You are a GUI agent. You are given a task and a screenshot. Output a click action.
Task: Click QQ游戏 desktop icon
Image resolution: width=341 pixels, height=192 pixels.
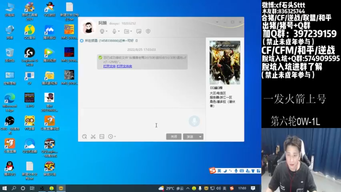point(49,10)
